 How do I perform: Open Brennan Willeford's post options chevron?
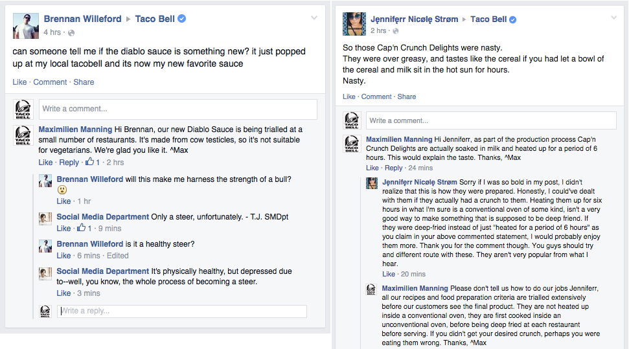coord(314,17)
